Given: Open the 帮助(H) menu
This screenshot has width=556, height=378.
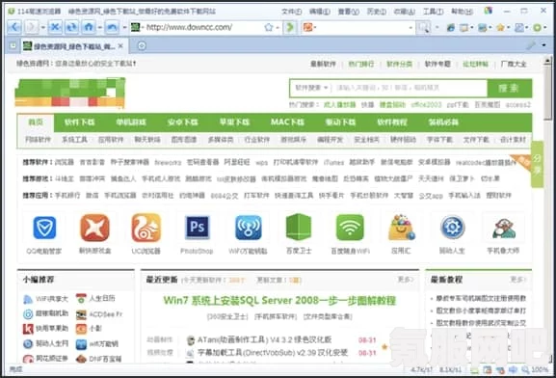Looking at the screenshot, I should point(462,12).
